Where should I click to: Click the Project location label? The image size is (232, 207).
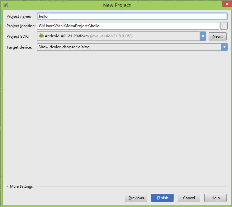(x=21, y=26)
